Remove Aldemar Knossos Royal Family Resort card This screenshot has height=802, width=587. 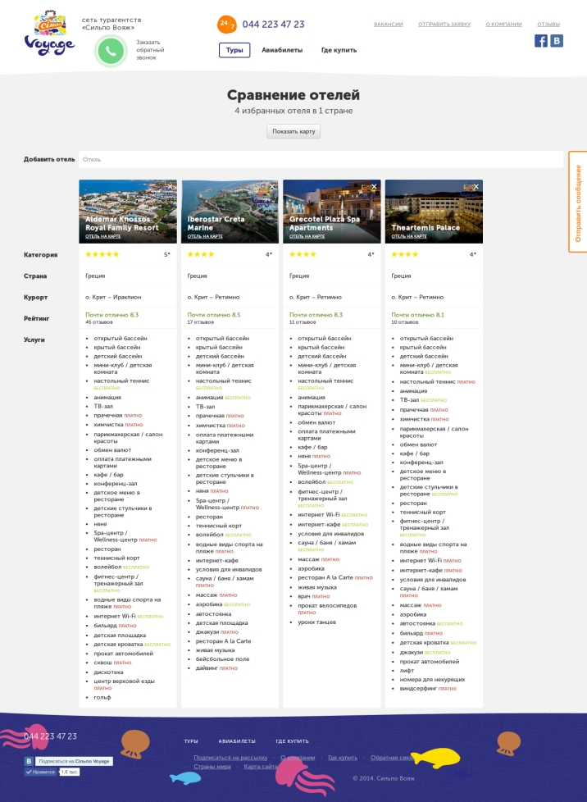pyautogui.click(x=170, y=187)
